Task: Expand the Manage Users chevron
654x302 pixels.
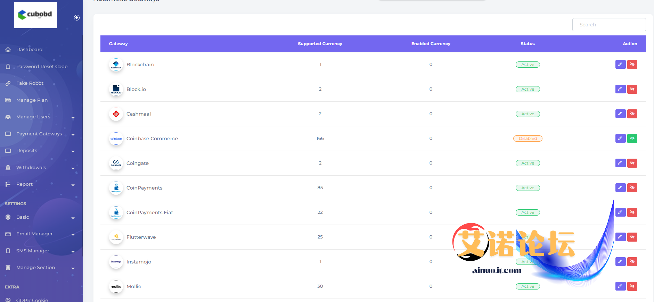Action: (x=73, y=118)
